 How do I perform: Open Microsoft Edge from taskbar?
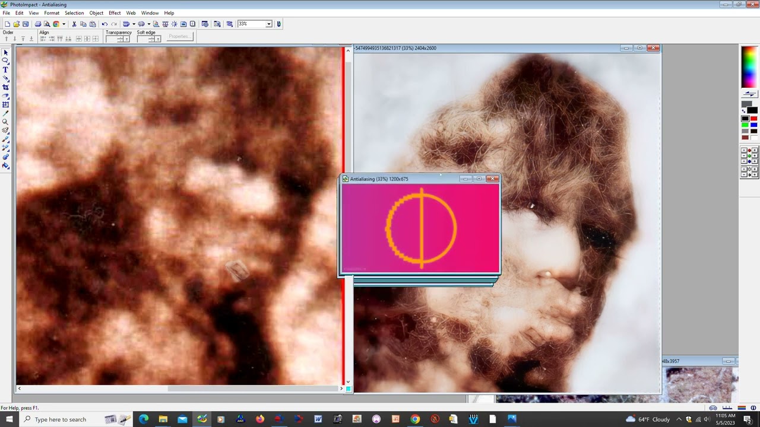143,419
